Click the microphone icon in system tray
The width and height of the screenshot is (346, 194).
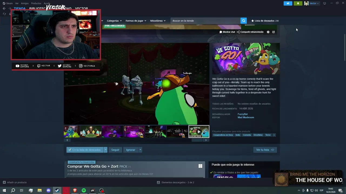(307, 190)
